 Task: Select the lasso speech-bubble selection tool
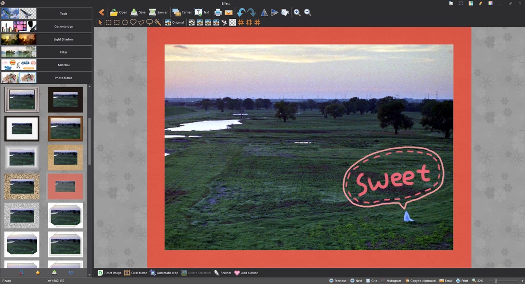pyautogui.click(x=149, y=22)
